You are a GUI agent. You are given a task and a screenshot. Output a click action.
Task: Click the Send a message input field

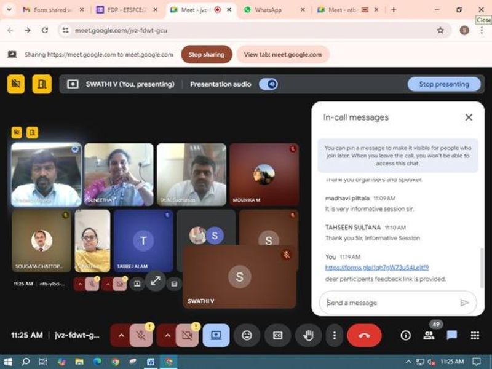pos(387,303)
